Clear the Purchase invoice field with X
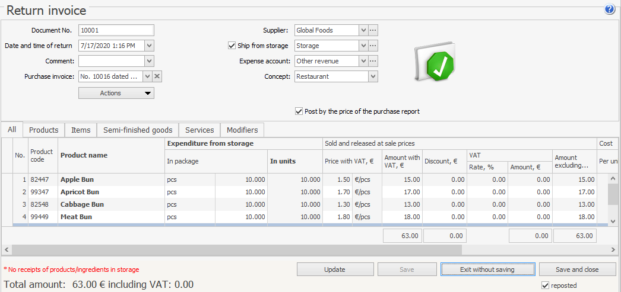The image size is (621, 292). pyautogui.click(x=157, y=76)
